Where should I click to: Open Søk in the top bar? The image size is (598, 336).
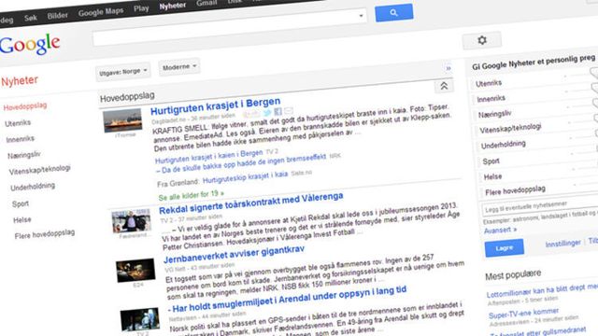tap(31, 18)
